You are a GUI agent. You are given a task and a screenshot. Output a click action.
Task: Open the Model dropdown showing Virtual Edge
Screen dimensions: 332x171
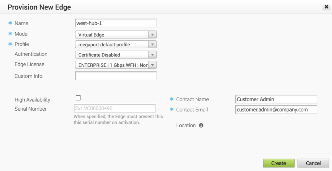pyautogui.click(x=116, y=35)
